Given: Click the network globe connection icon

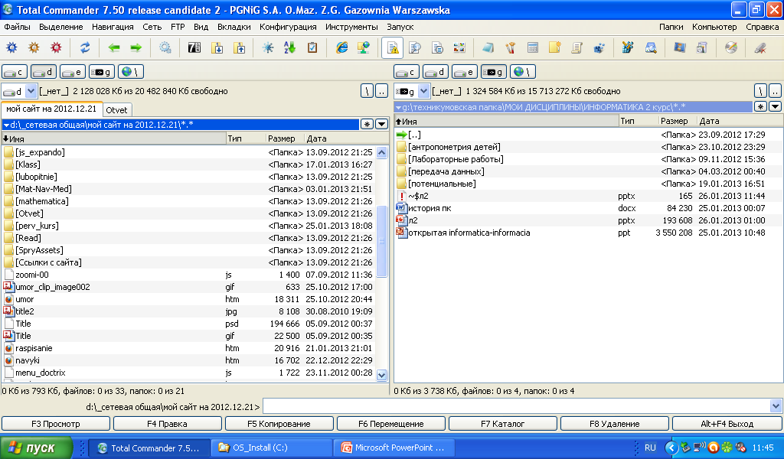Looking at the screenshot, I should tap(364, 48).
